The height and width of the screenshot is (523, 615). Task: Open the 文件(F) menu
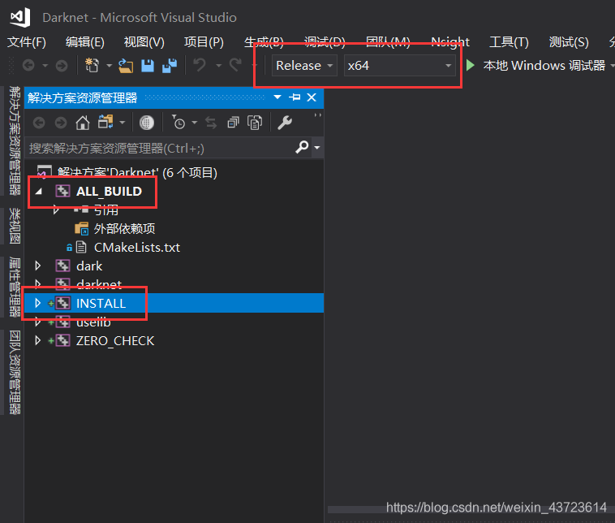tap(27, 42)
